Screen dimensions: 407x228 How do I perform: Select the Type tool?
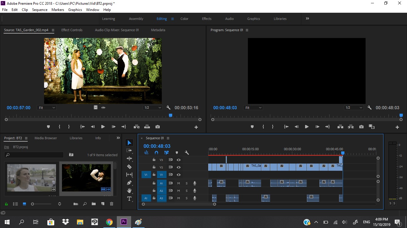129,199
